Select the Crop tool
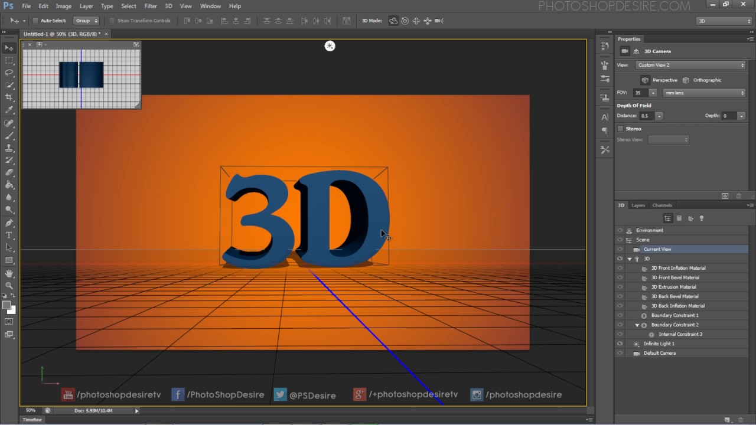The height and width of the screenshot is (425, 756). pyautogui.click(x=9, y=97)
